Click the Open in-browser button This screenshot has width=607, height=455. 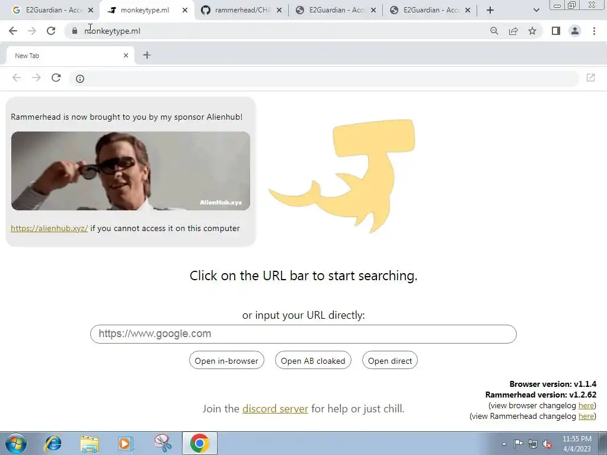click(x=226, y=360)
